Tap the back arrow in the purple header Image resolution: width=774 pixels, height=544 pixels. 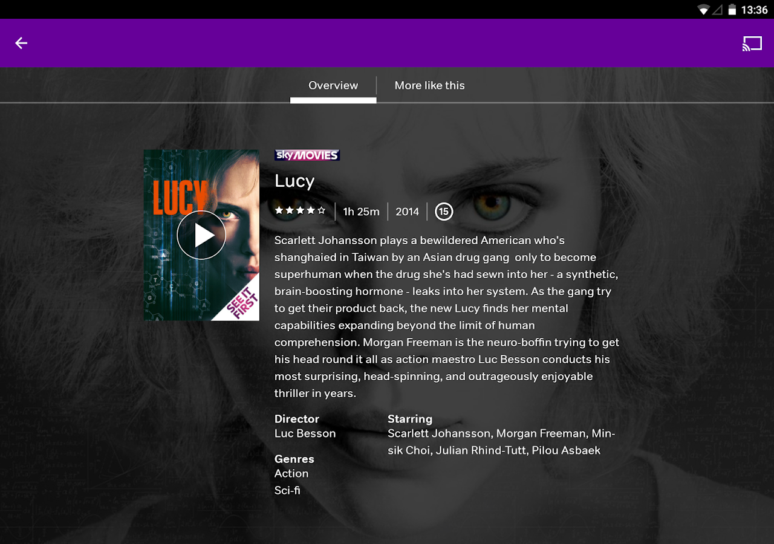21,43
